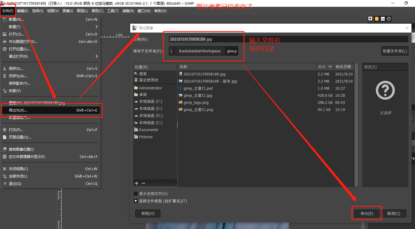Click the plus add-bookmark icon
Image resolution: width=415 pixels, height=229 pixels.
[137, 183]
